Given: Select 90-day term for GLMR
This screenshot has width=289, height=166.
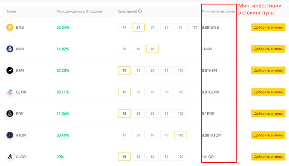Looking at the screenshot, I should [166, 92].
